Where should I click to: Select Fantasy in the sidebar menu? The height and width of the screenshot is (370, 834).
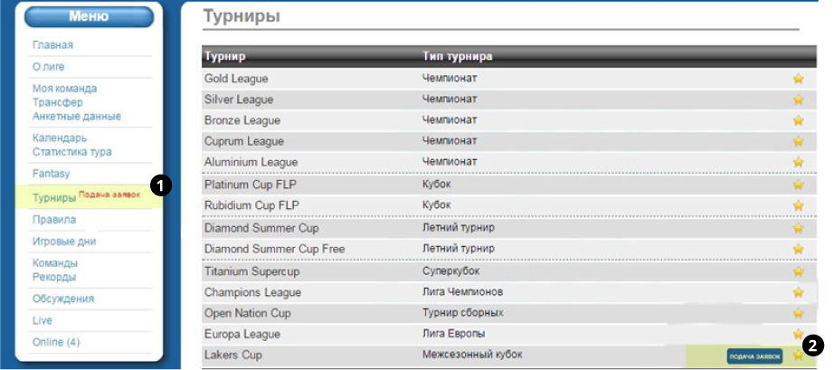tap(51, 174)
